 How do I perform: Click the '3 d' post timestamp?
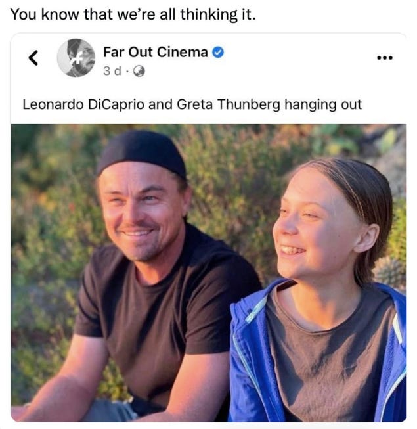(112, 71)
